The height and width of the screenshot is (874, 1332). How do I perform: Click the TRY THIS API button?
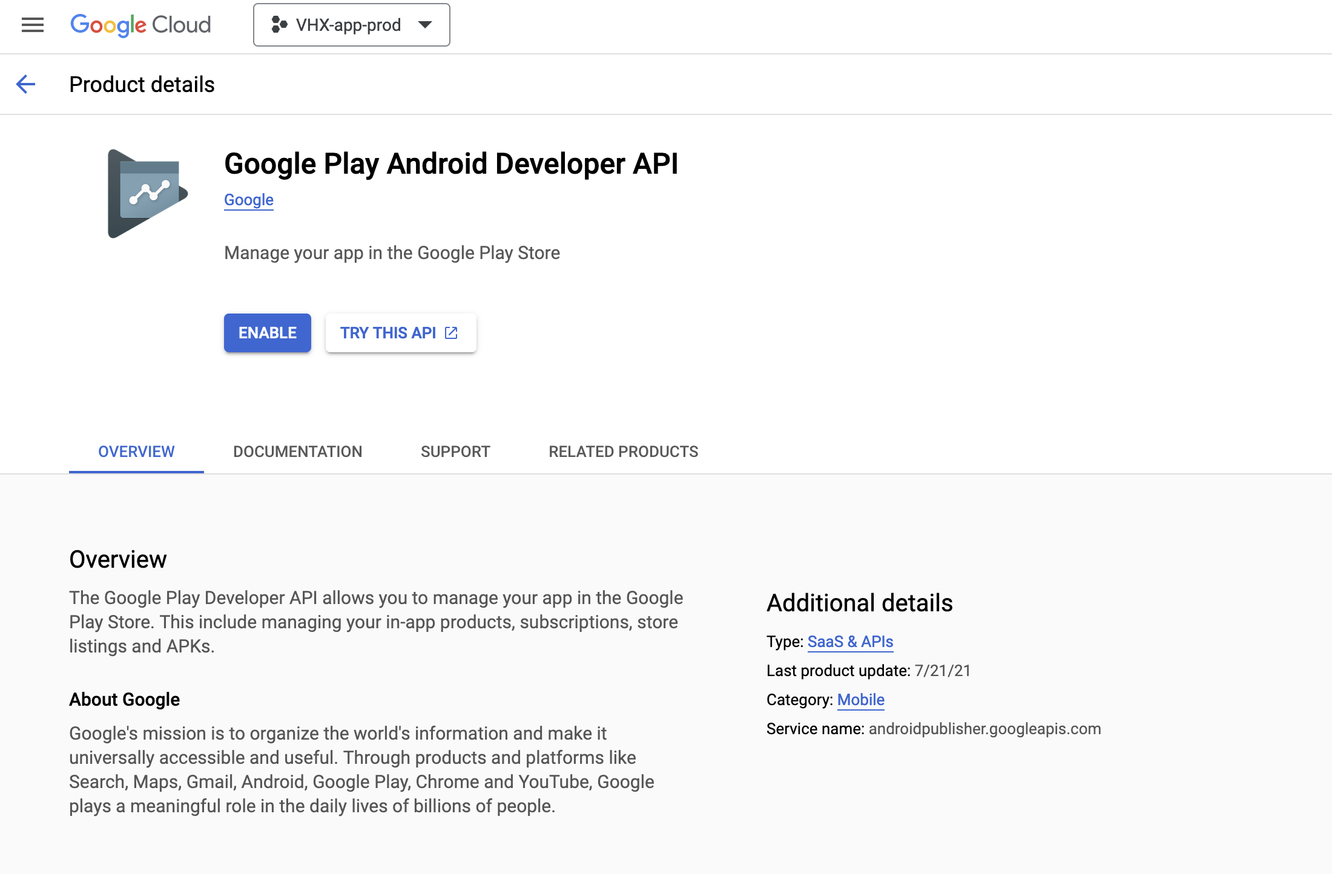[401, 333]
